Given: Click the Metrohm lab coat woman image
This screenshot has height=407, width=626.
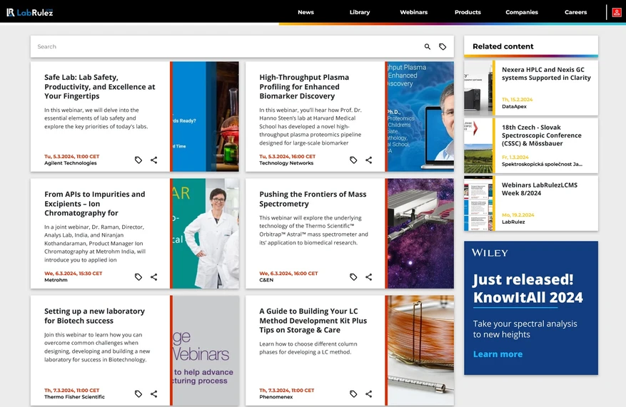Looking at the screenshot, I should click(206, 233).
